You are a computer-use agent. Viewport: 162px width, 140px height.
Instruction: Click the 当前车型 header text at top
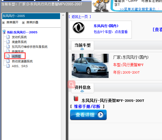click(x=42, y=4)
